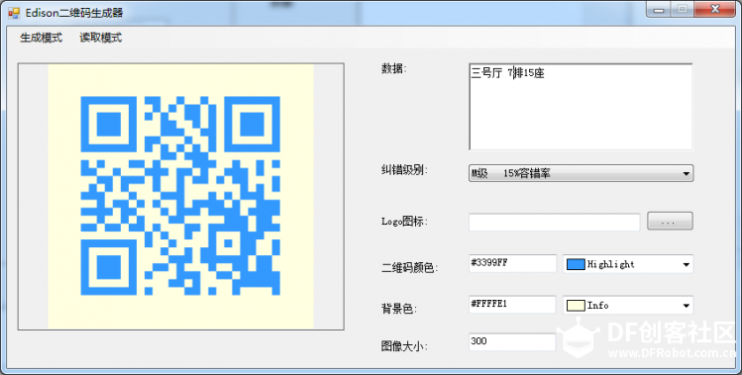Click the #3399FF color code field
Screen dimensions: 742x375
point(512,263)
